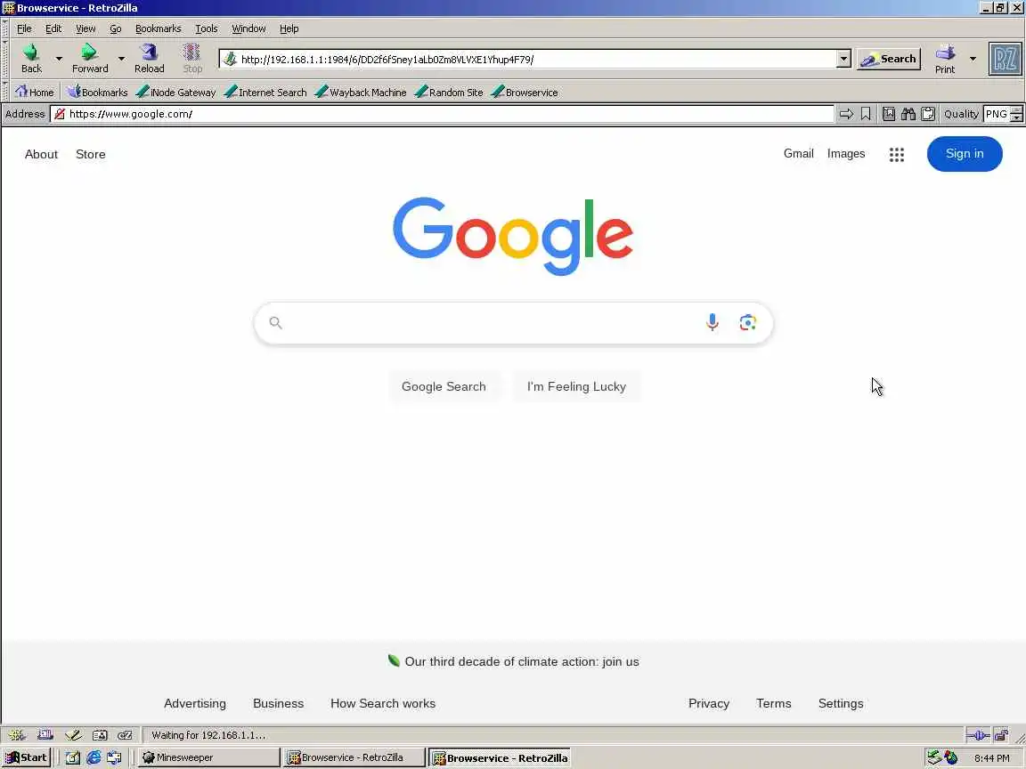
Task: Open the iNode Gateway bookmark
Action: pyautogui.click(x=176, y=93)
